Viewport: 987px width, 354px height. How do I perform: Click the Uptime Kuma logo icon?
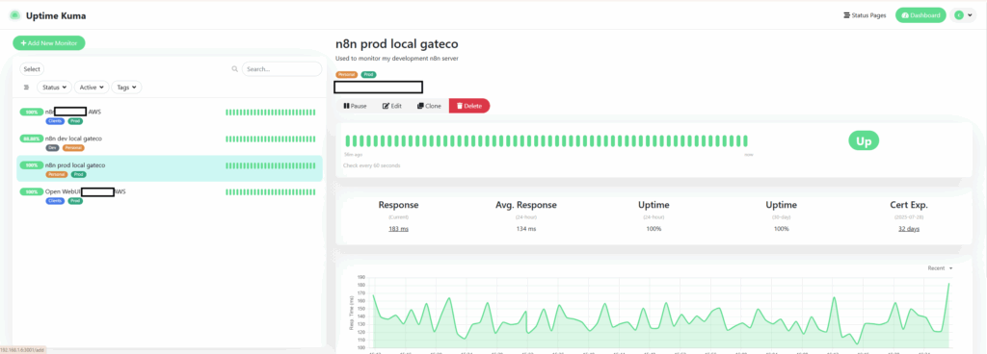[x=14, y=15]
